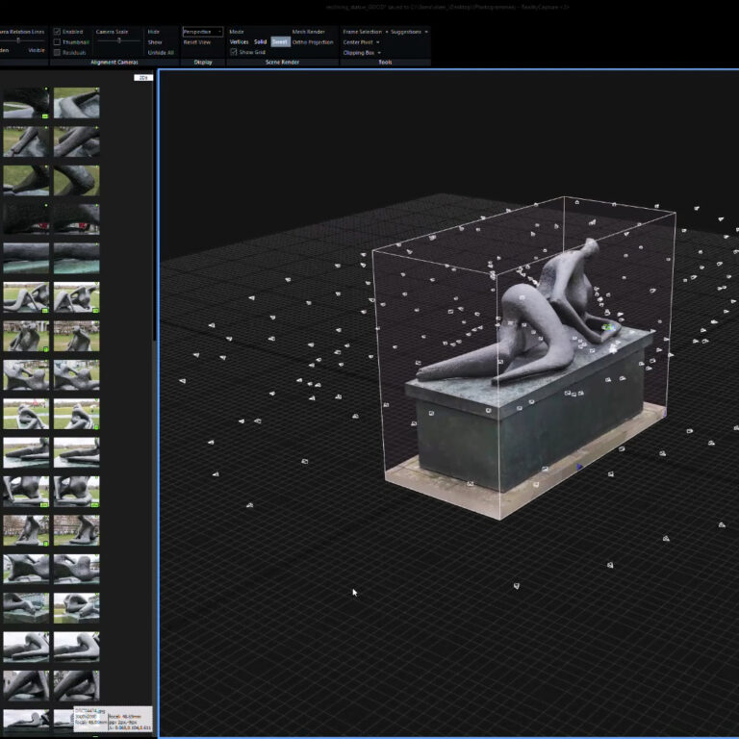Switch render mode to Solid
This screenshot has width=739, height=739.
click(x=261, y=42)
